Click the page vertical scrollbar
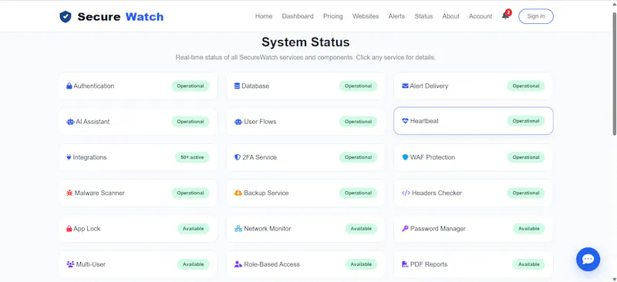The width and height of the screenshot is (617, 282). tap(614, 74)
